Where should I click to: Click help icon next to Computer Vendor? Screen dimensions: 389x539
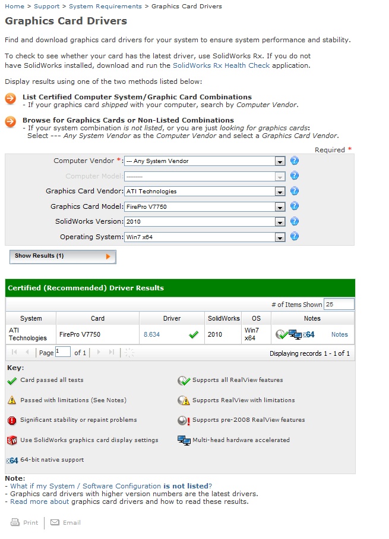(x=295, y=161)
